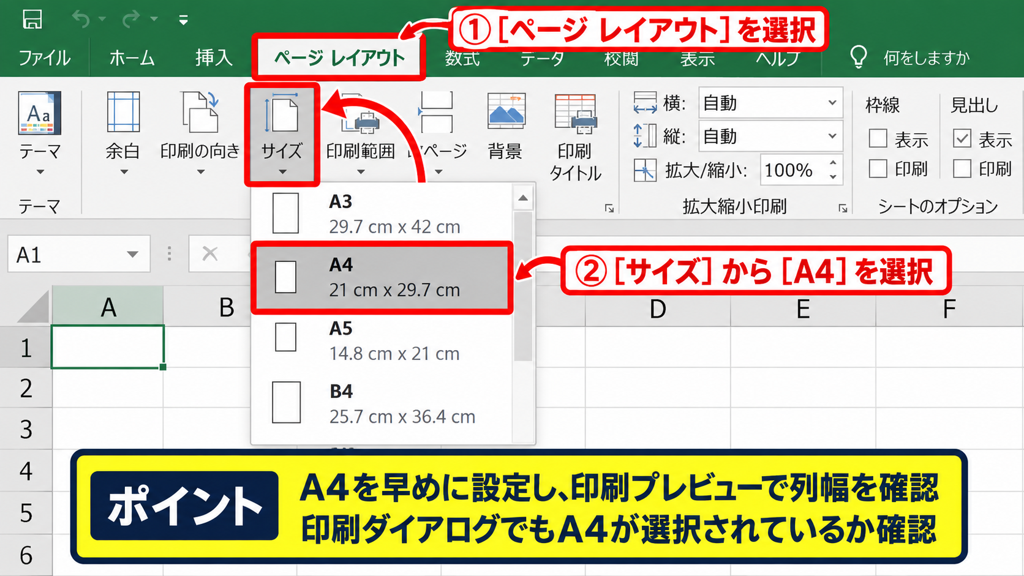Switch to the ホーム tab
This screenshot has width=1024, height=576.
pos(132,58)
